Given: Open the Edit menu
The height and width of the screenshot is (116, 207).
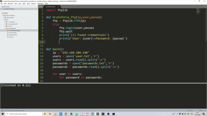Looking at the screenshot, I should (x=5, y=4).
